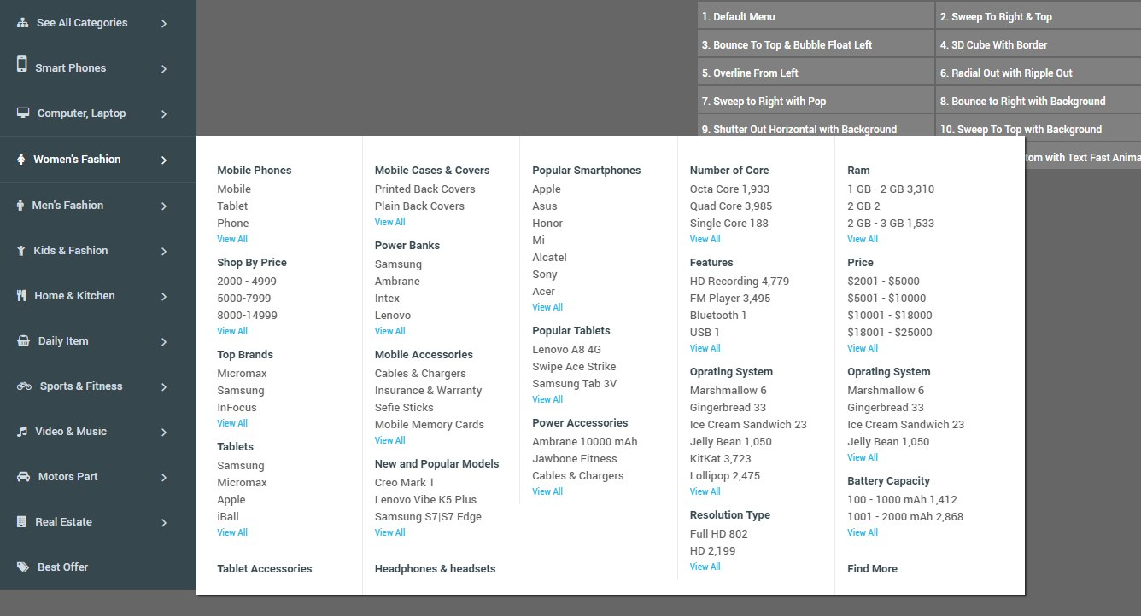Expand the Smart Phones chevron arrow
The width and height of the screenshot is (1141, 616).
(x=163, y=67)
